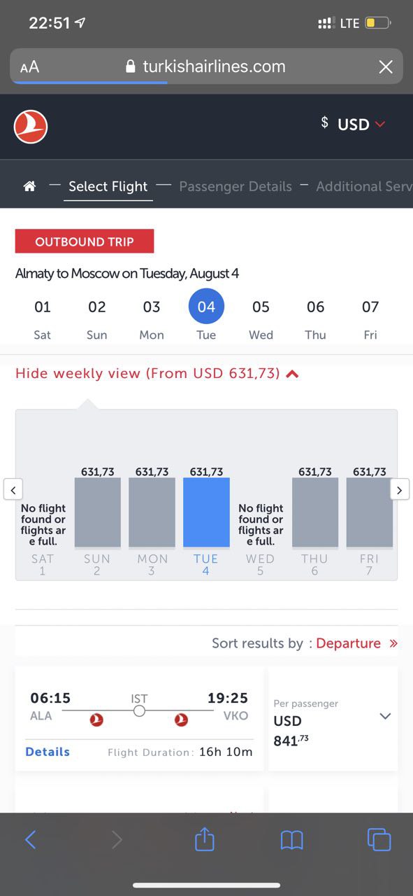The image size is (413, 896).
Task: Open flight Details link
Action: coord(48,752)
